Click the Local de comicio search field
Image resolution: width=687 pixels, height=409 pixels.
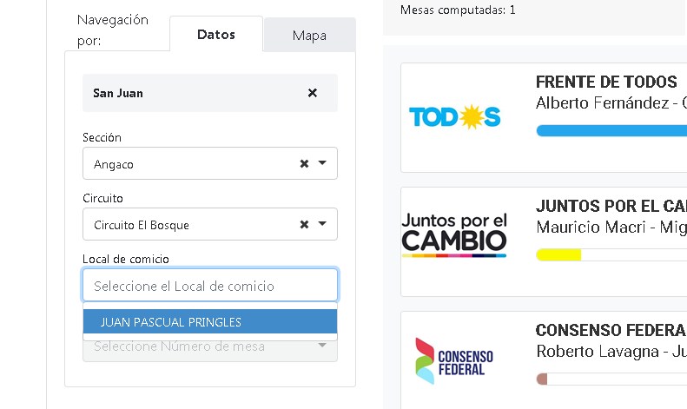(209, 286)
